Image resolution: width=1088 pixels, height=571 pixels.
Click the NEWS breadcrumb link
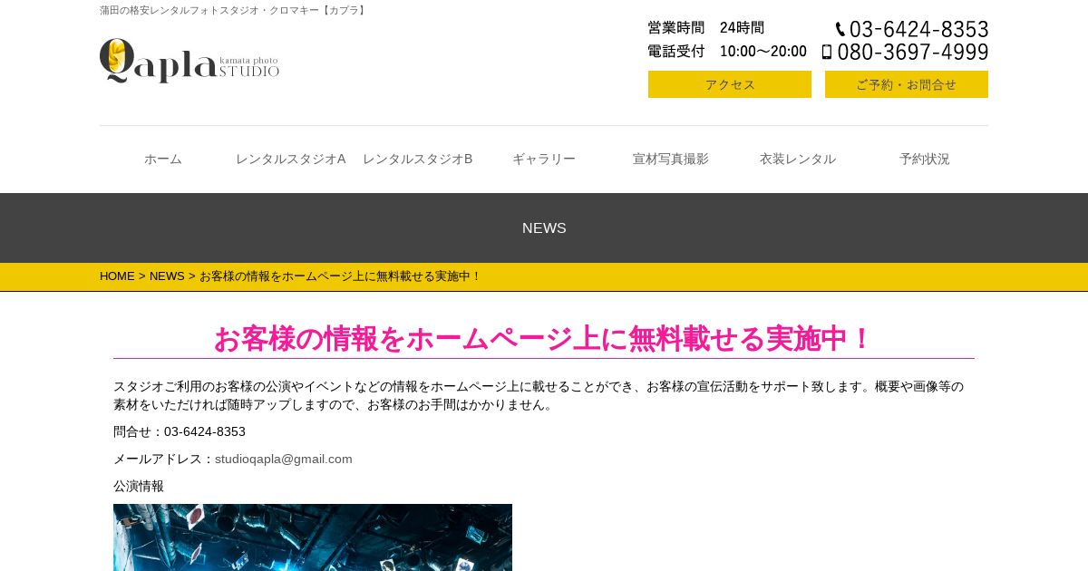167,276
